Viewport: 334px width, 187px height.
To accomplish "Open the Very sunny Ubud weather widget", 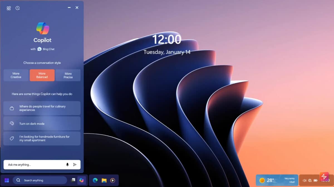I will pos(277,180).
